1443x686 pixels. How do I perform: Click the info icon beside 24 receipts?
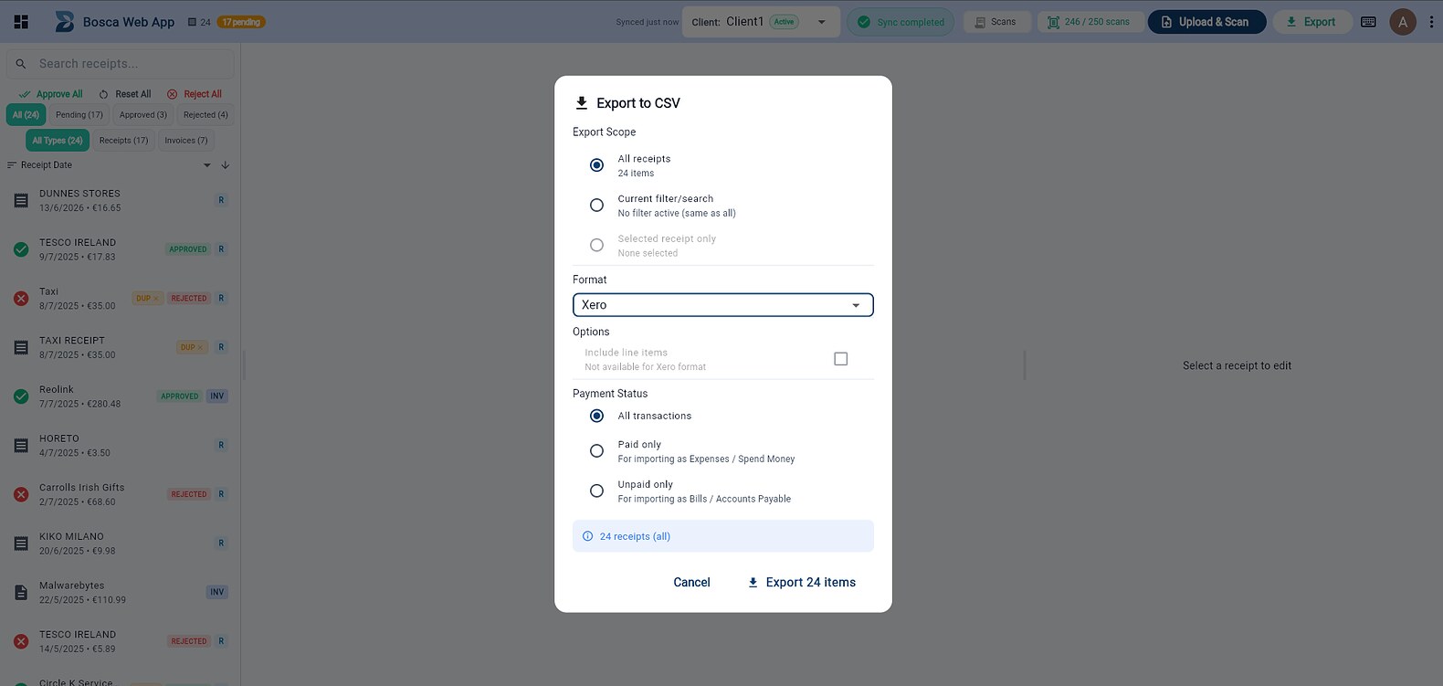coord(587,536)
